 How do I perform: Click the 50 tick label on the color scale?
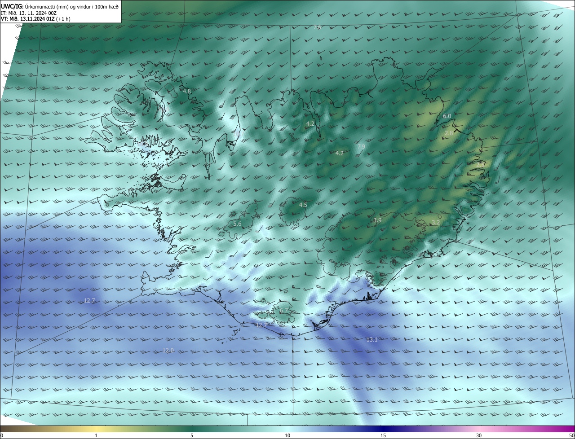point(571,435)
